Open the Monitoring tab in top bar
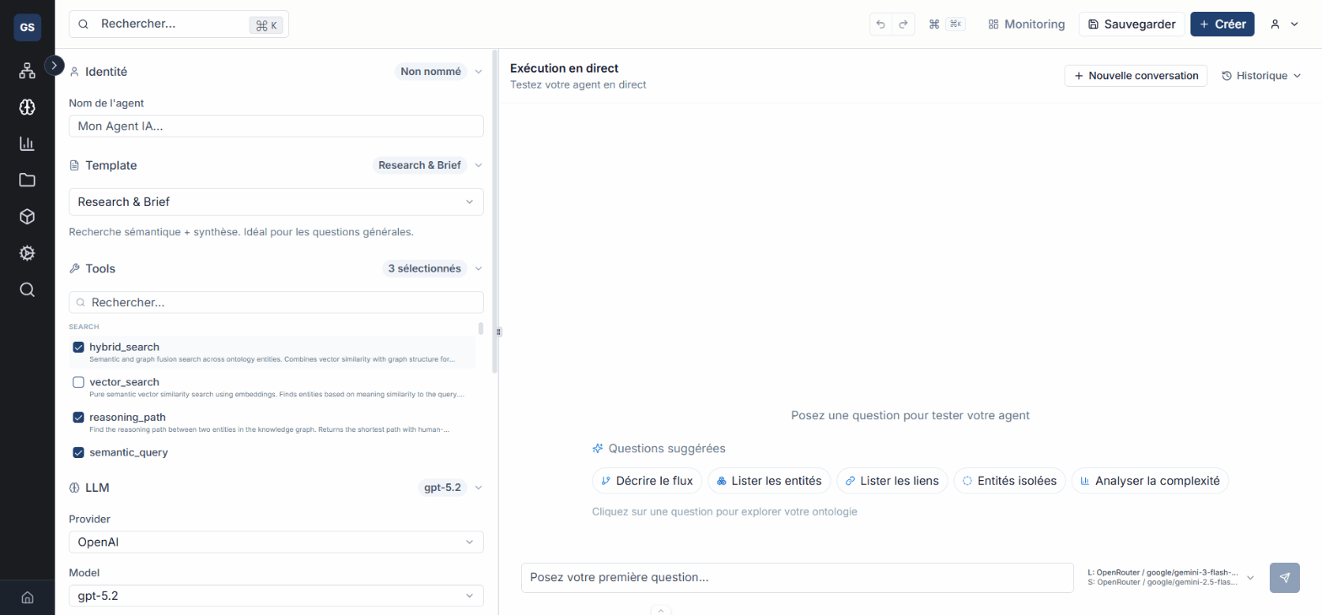 pos(1026,24)
